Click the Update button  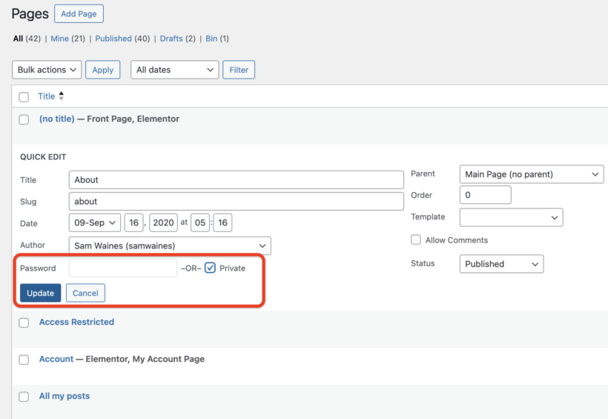tap(40, 293)
